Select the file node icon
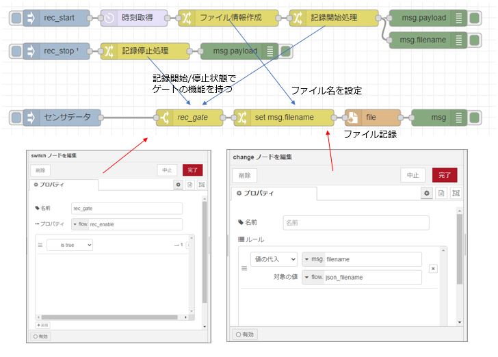498x357 pixels. pyautogui.click(x=353, y=118)
